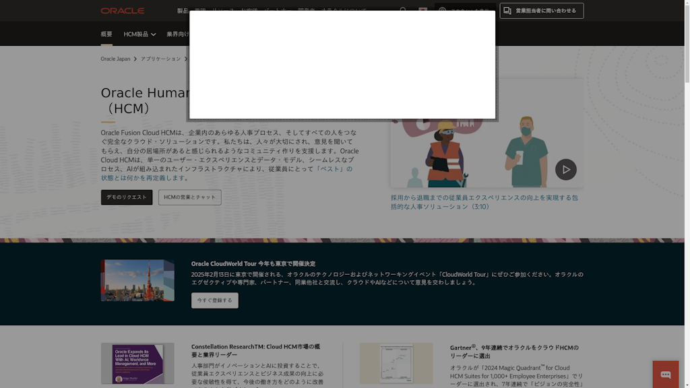Select the 概要 tab

point(106,34)
